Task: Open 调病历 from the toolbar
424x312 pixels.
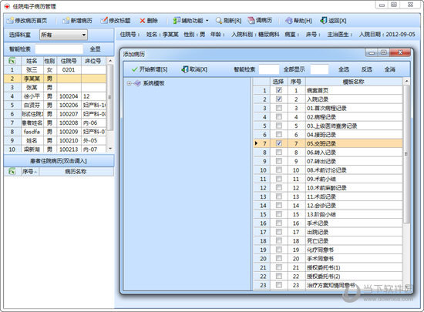Action: point(260,20)
